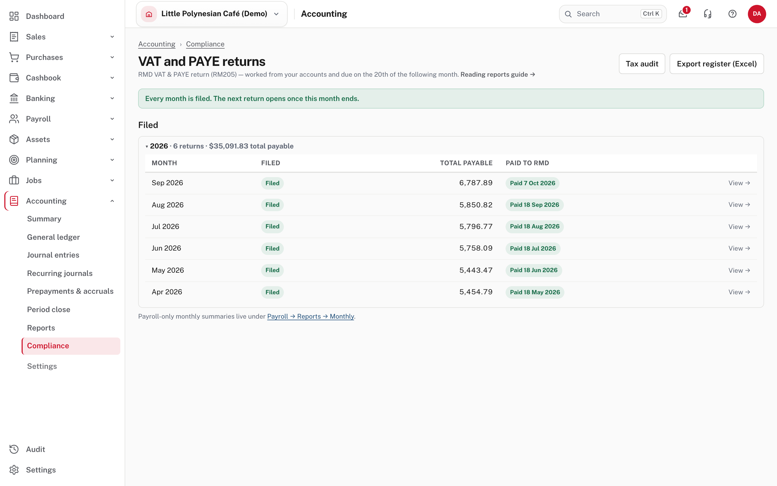Focus the Search input field
777x486 pixels.
tap(613, 14)
